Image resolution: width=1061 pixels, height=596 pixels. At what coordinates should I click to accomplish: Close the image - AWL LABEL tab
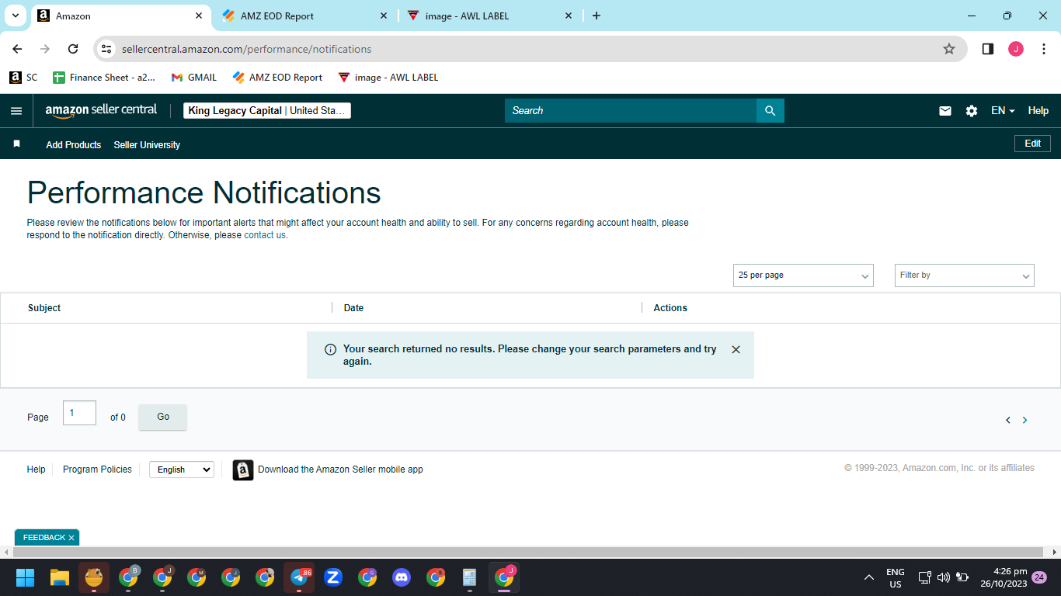pyautogui.click(x=569, y=16)
